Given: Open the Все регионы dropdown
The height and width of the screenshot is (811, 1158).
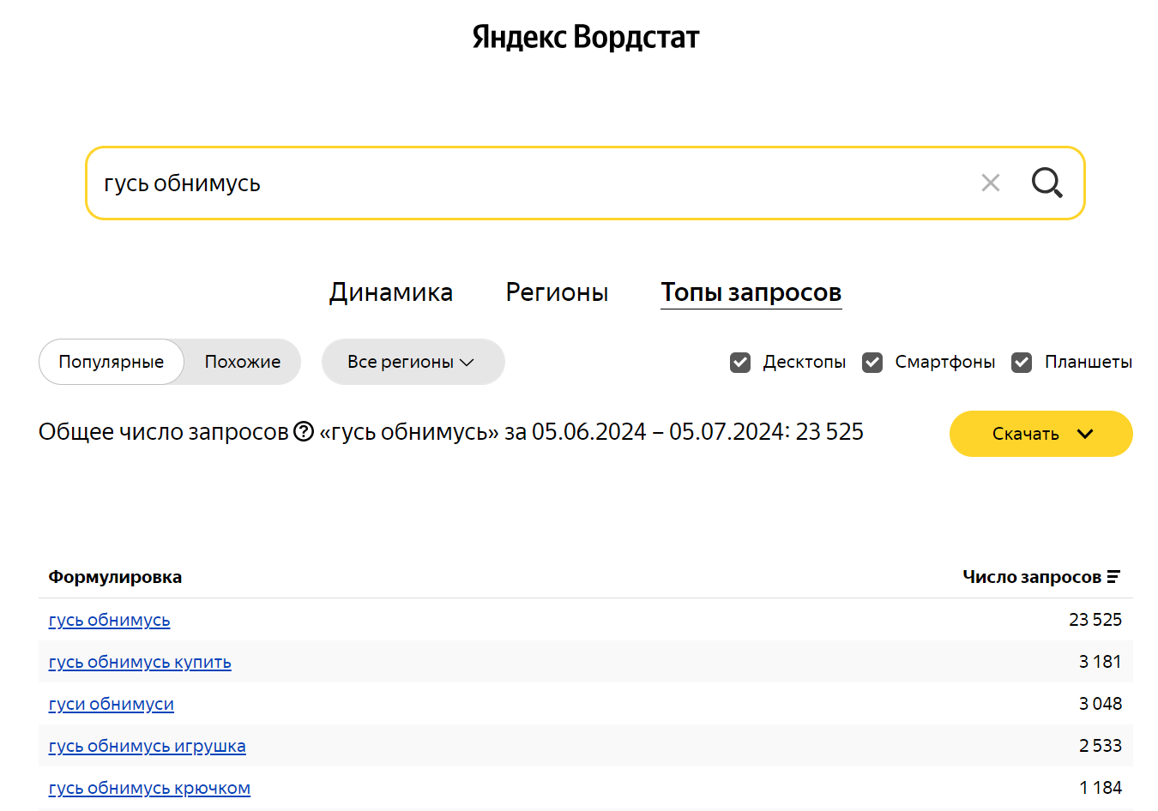Looking at the screenshot, I should coord(413,362).
